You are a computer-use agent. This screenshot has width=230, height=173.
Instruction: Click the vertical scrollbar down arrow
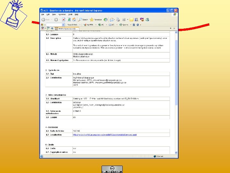176,152
